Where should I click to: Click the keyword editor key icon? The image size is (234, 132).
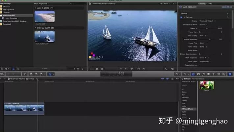25,74
